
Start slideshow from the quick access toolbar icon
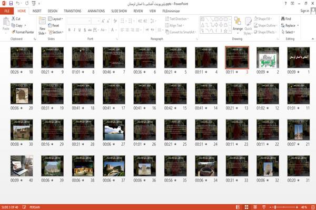pyautogui.click(x=34, y=3)
